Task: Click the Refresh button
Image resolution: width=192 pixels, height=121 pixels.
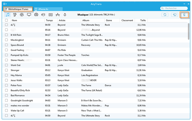Action: (x=165, y=15)
